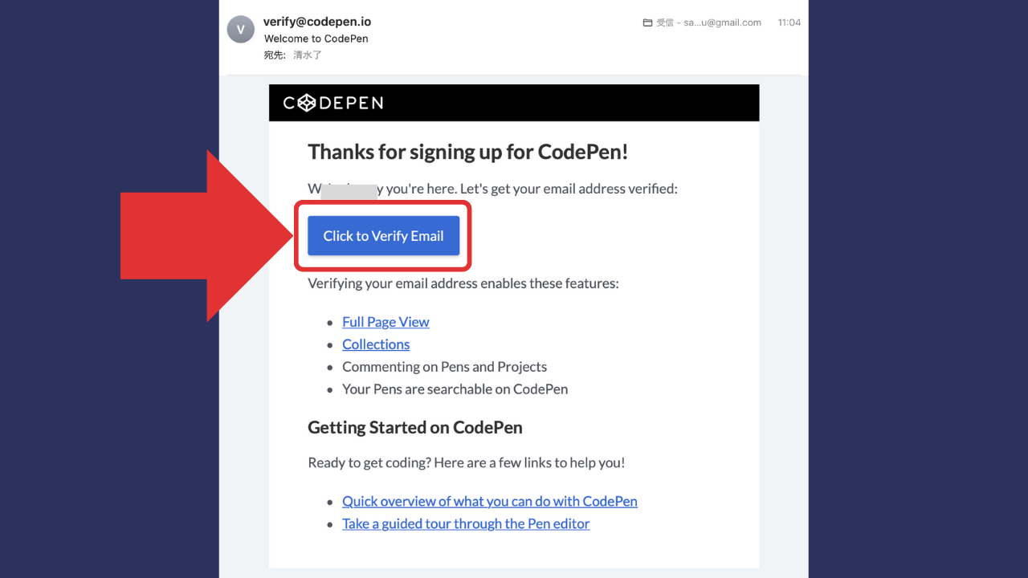1028x578 pixels.
Task: Click the 11:04 received time
Action: [789, 23]
